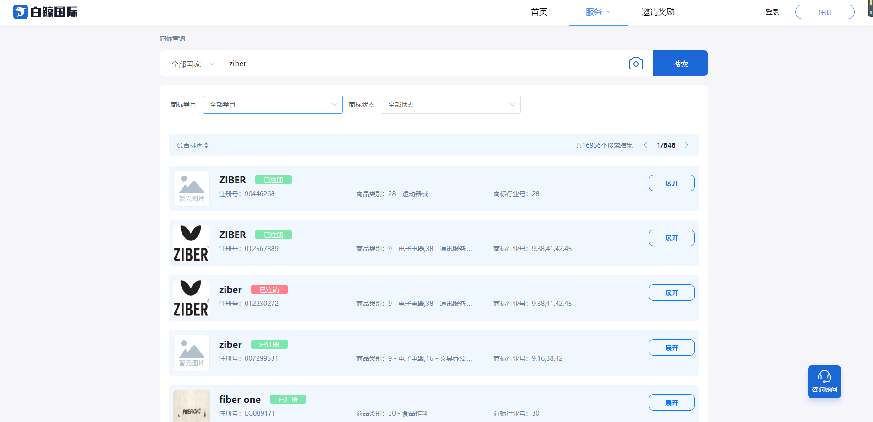Click the 商标查询 breadcrumb text
The height and width of the screenshot is (422, 873).
(x=172, y=38)
